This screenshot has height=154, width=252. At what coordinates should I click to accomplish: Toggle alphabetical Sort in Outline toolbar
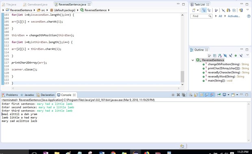coord(220,55)
